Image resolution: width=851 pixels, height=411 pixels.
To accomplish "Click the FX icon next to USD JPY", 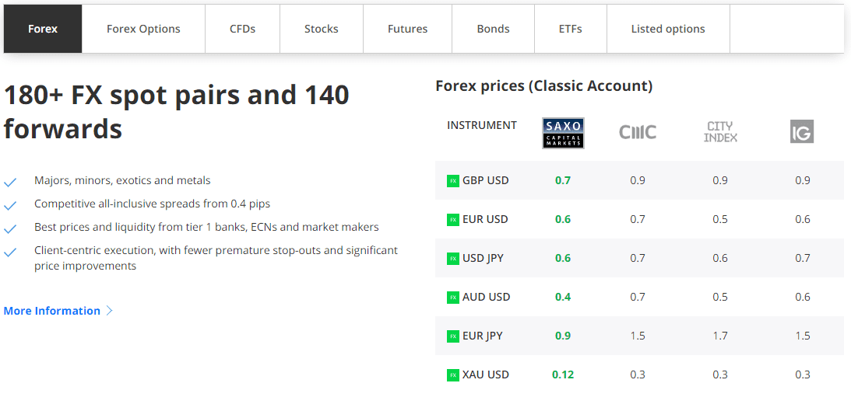I will (453, 259).
